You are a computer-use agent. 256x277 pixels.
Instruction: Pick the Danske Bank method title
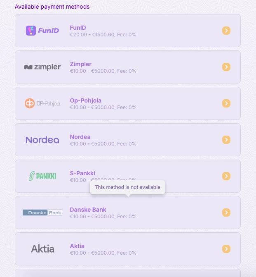click(88, 210)
